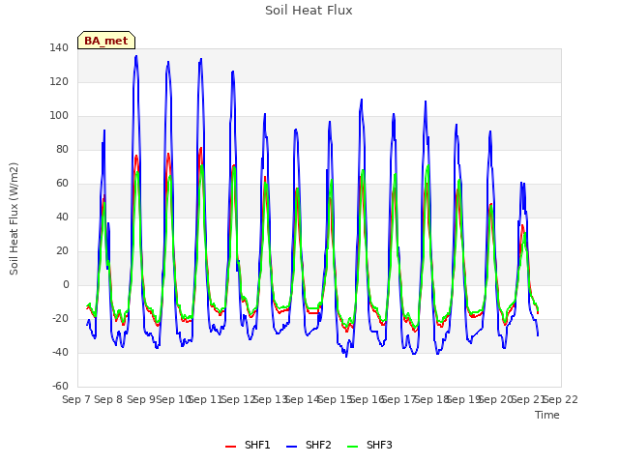Viewport: 619px width, 464px height.
Task: Click the Soil Heat Flux (W/m2) axis label
Action: [14, 218]
